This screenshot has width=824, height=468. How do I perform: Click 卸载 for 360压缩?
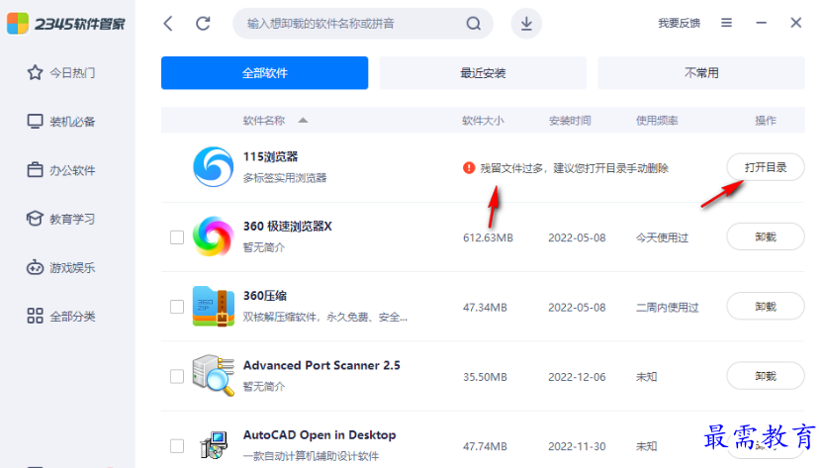(x=766, y=306)
